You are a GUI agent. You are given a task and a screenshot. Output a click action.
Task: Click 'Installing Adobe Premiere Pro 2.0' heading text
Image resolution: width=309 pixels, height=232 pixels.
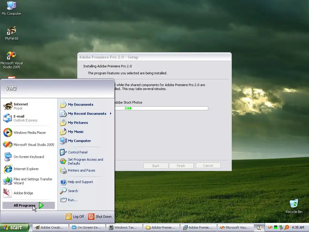107,66
